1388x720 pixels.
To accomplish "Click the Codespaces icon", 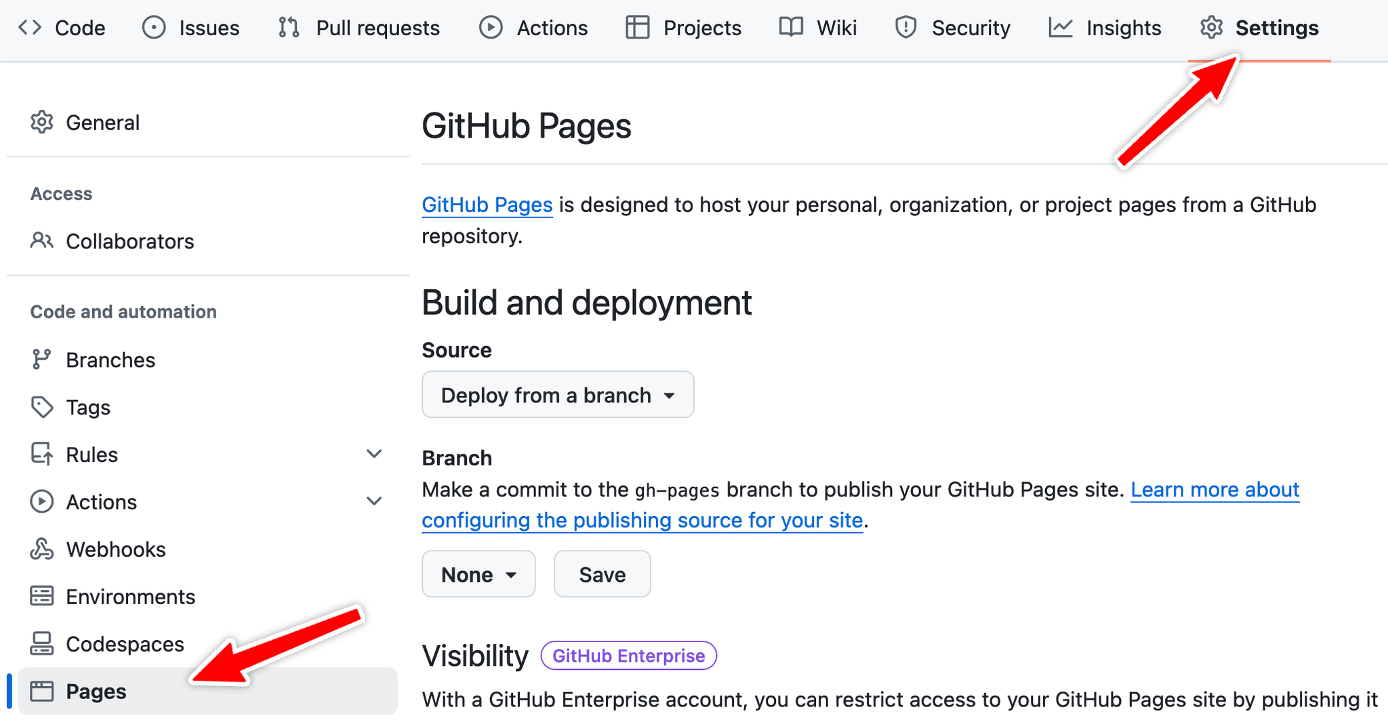I will click(42, 643).
